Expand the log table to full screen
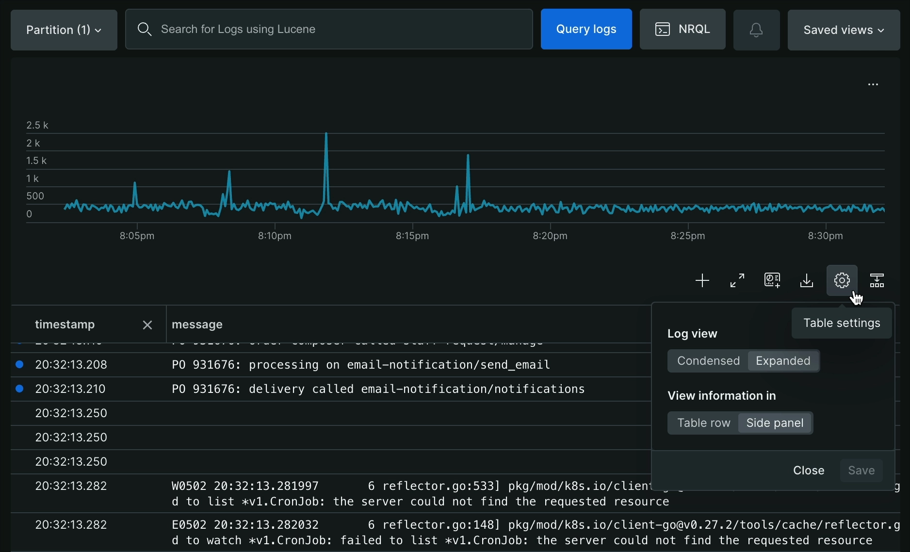The width and height of the screenshot is (910, 552). [737, 280]
